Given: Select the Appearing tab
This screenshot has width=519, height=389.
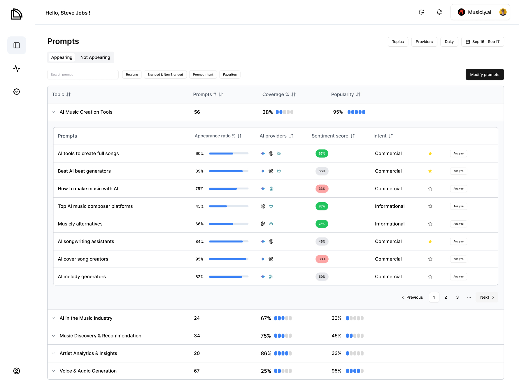Looking at the screenshot, I should click(62, 57).
